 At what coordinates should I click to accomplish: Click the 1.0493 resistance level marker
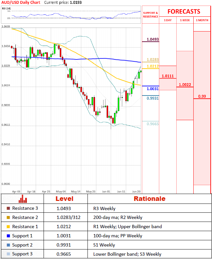tap(153, 39)
